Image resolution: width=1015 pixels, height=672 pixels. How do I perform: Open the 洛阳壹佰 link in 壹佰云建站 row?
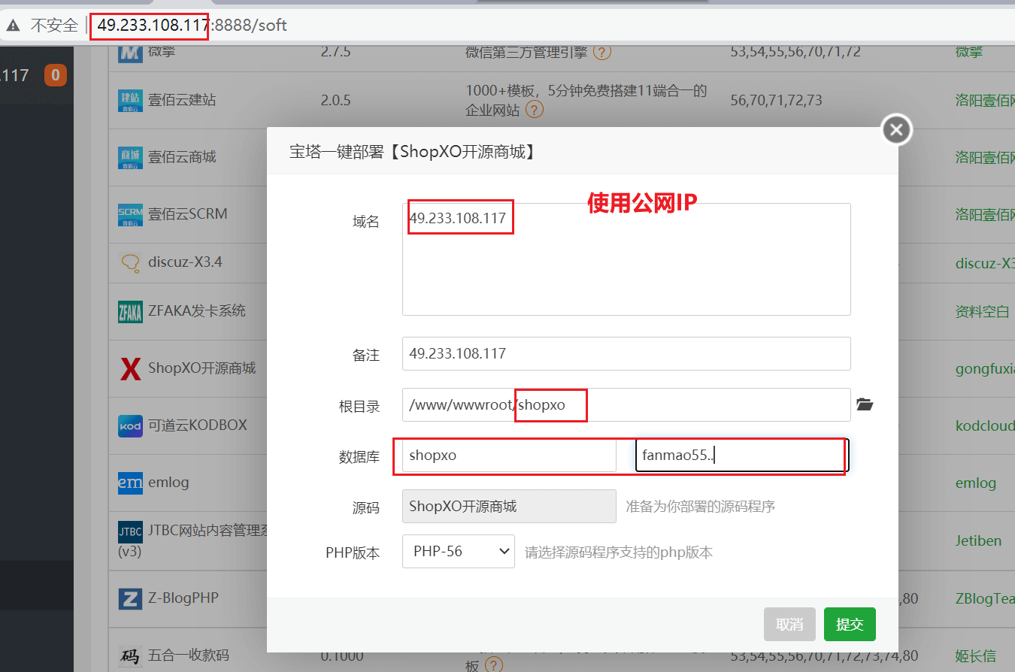coord(985,100)
